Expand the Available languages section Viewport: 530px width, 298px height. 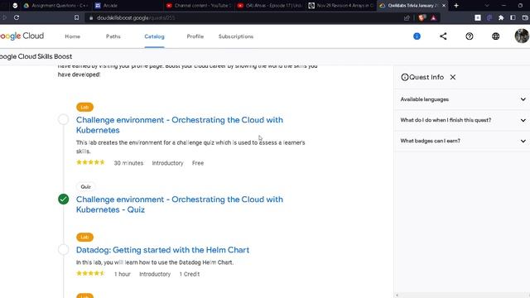click(462, 99)
